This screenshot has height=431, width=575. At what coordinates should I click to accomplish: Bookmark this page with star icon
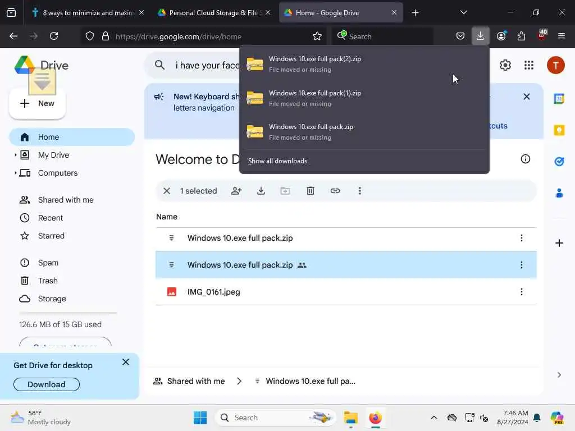tap(317, 36)
